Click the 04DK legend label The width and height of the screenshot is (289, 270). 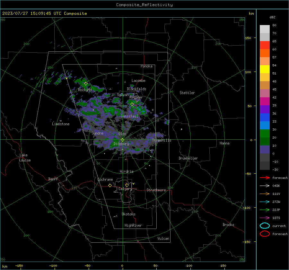coord(276,186)
